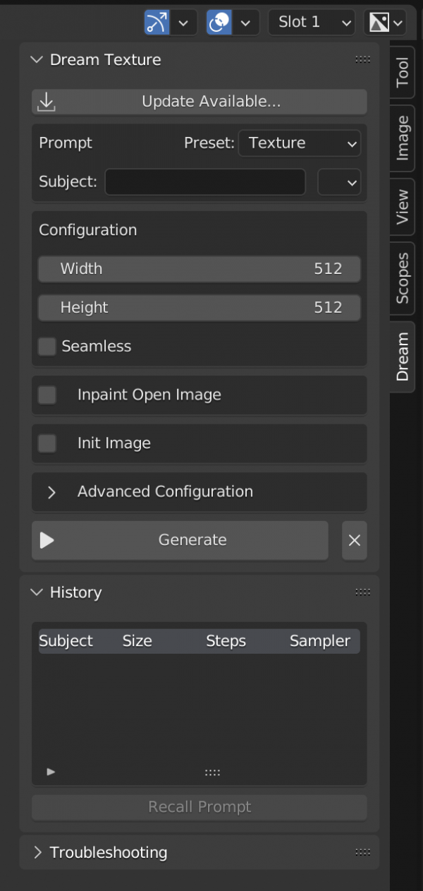Click the X cancel button beside Generate
423x891 pixels.
355,540
